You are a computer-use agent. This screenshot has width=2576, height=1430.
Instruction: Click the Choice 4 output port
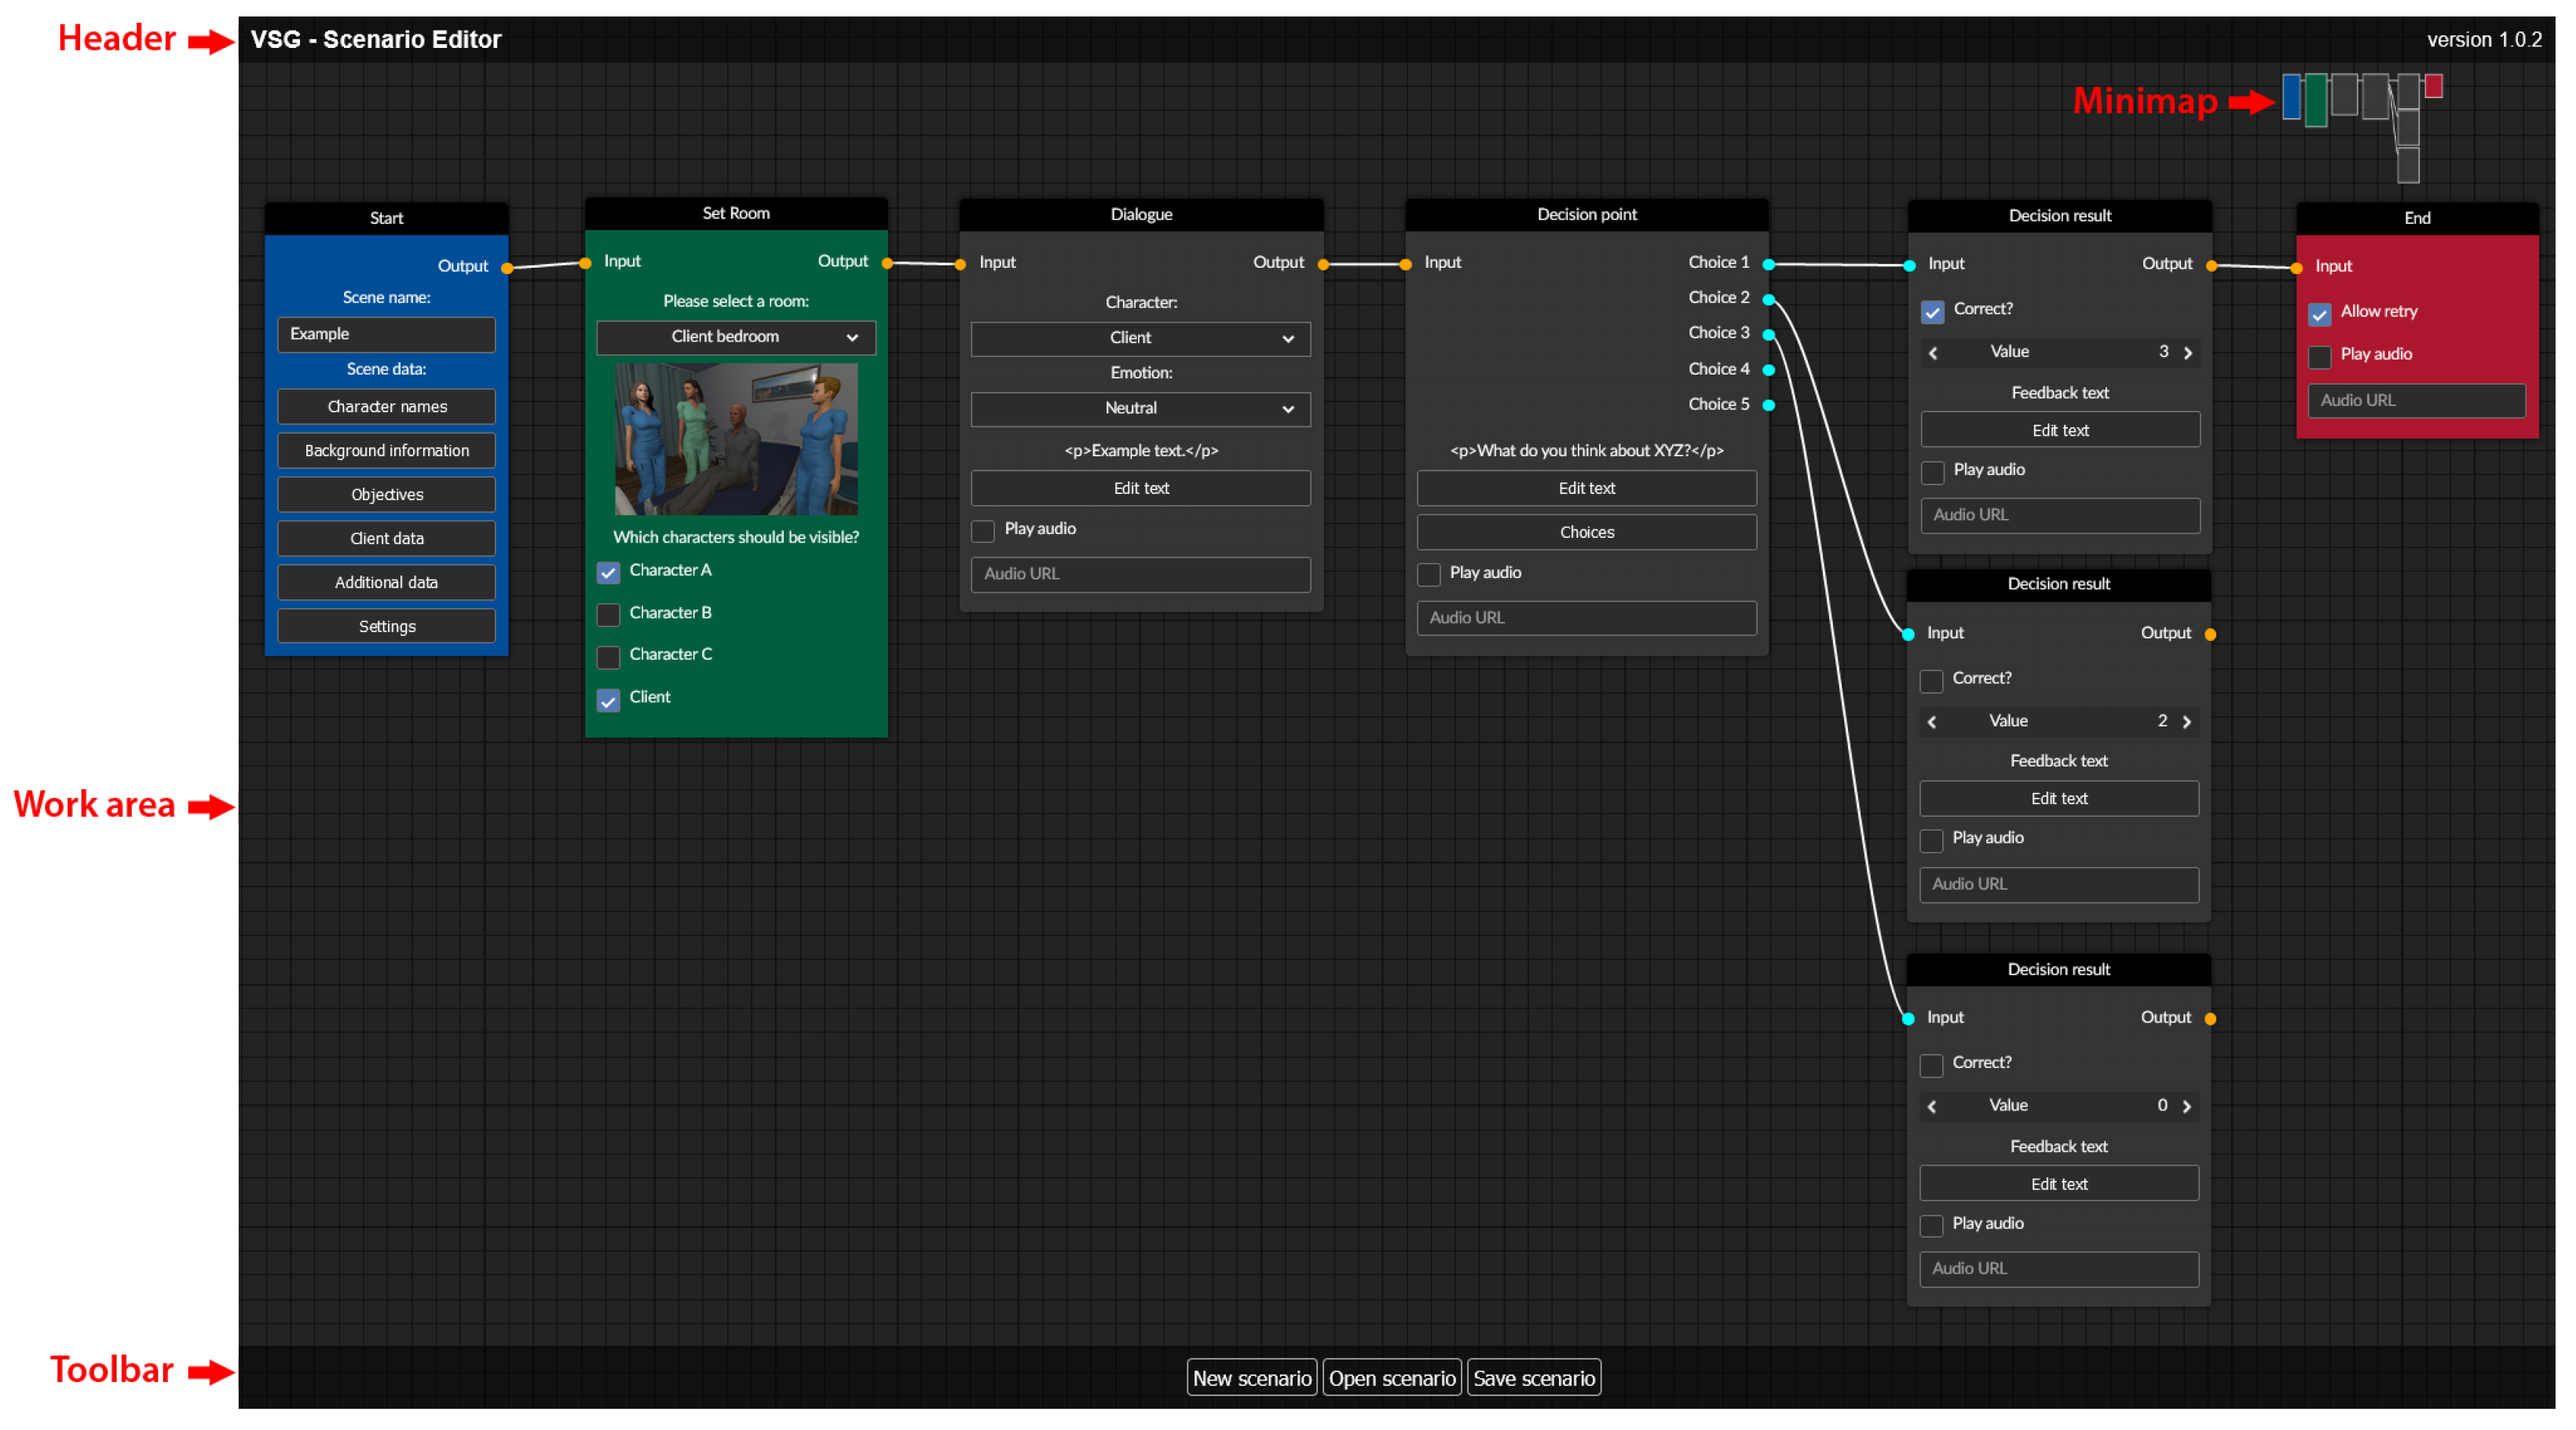1768,370
